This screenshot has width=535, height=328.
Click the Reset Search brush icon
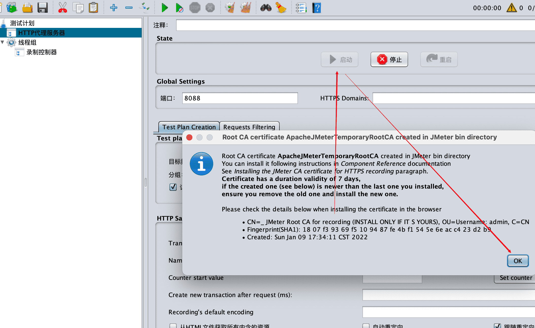(281, 8)
